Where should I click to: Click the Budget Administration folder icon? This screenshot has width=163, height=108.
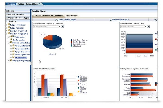(9, 25)
